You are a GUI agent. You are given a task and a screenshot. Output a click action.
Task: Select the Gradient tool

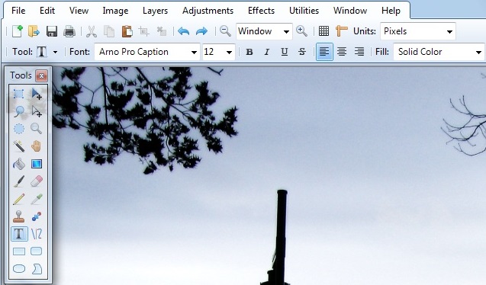click(37, 164)
